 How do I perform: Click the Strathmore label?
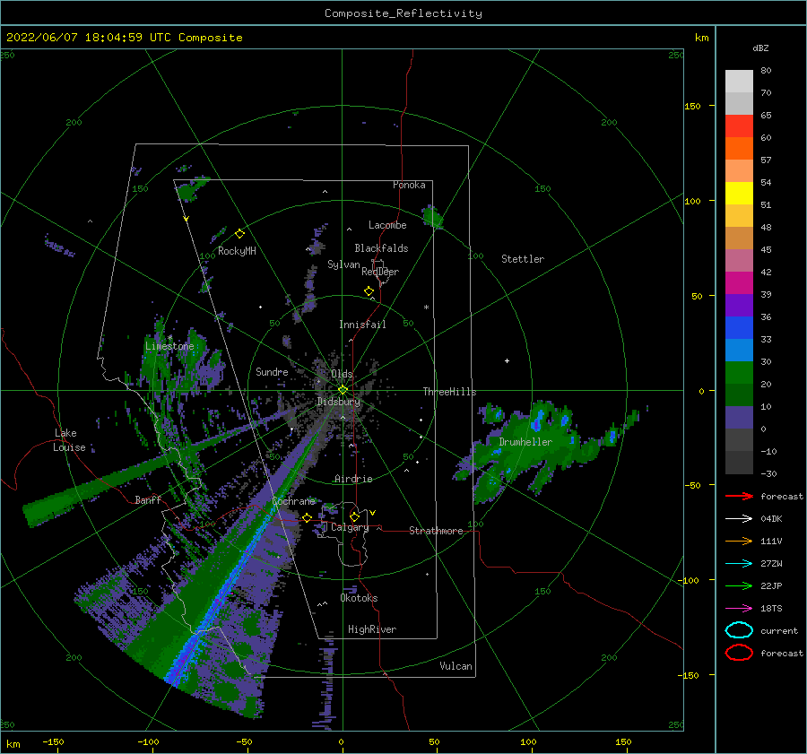(x=436, y=531)
